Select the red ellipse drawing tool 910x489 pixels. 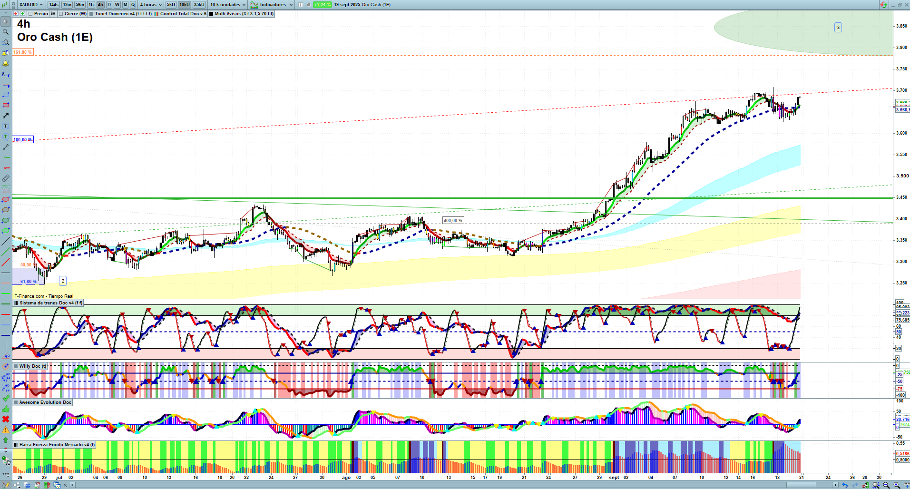pos(6,199)
